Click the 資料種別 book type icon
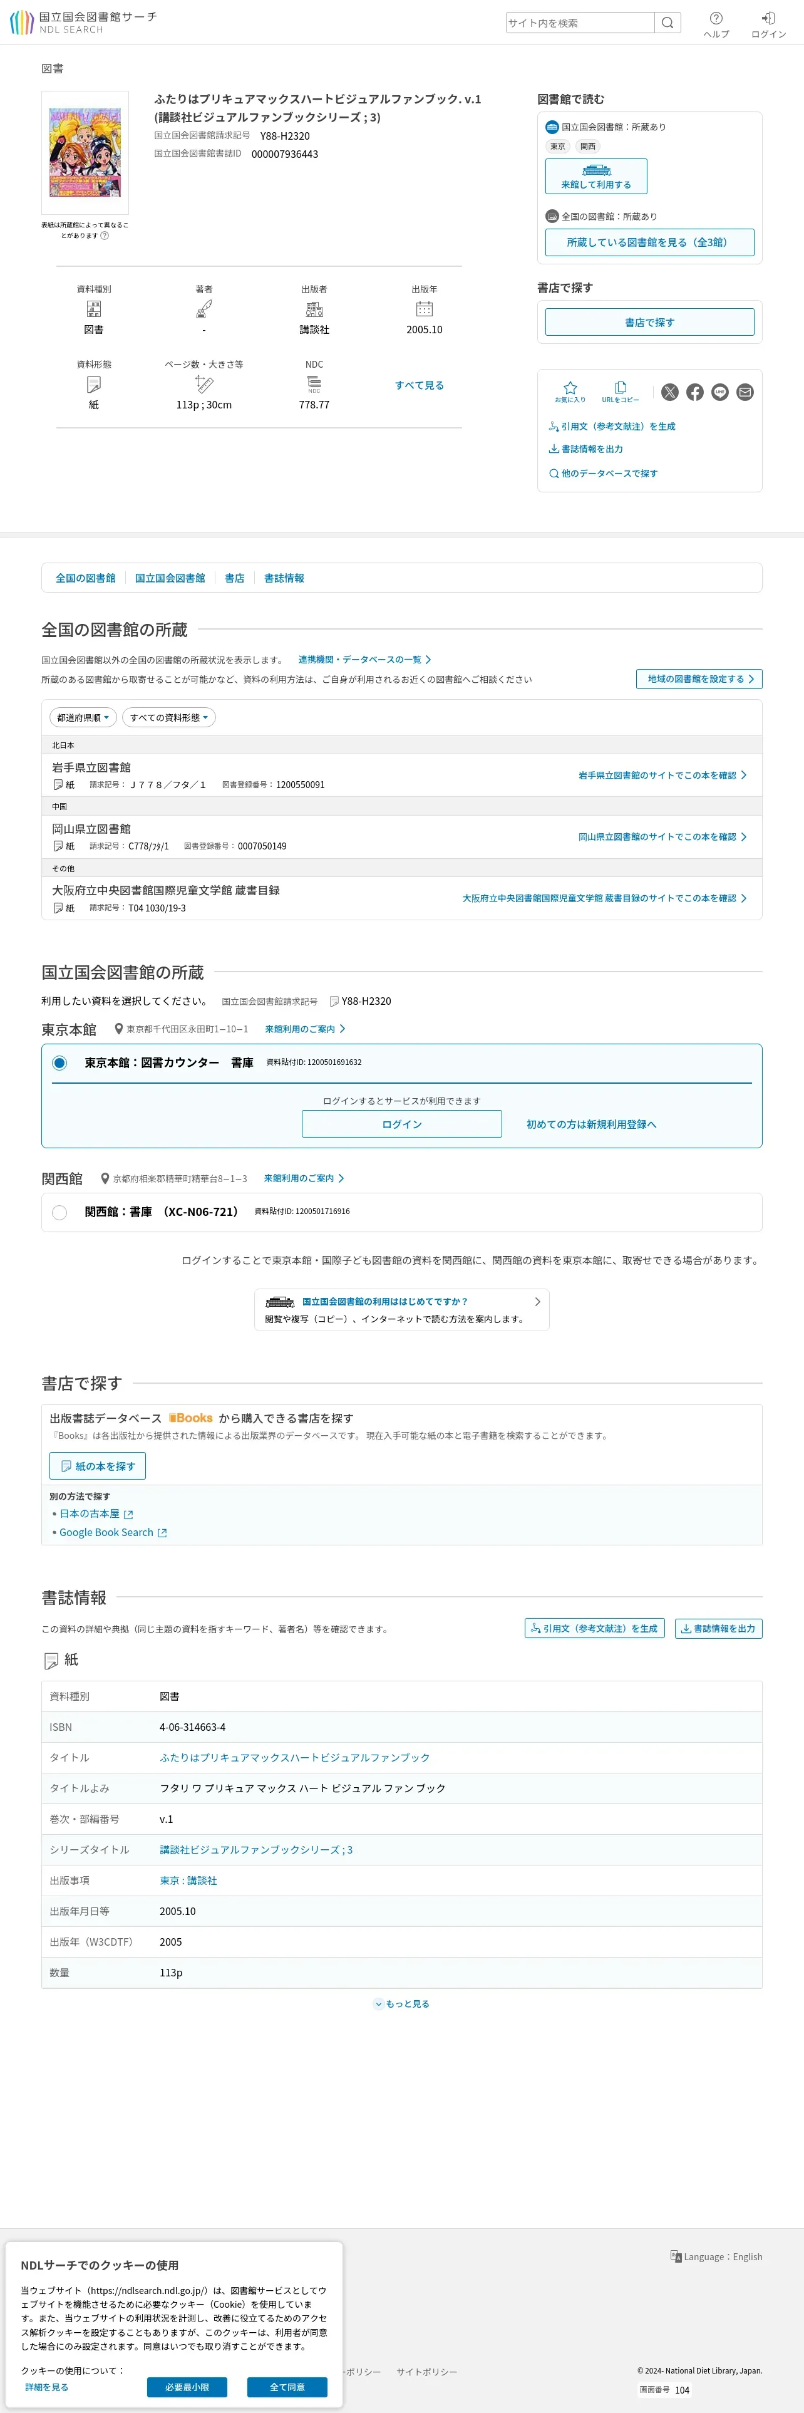 93,309
